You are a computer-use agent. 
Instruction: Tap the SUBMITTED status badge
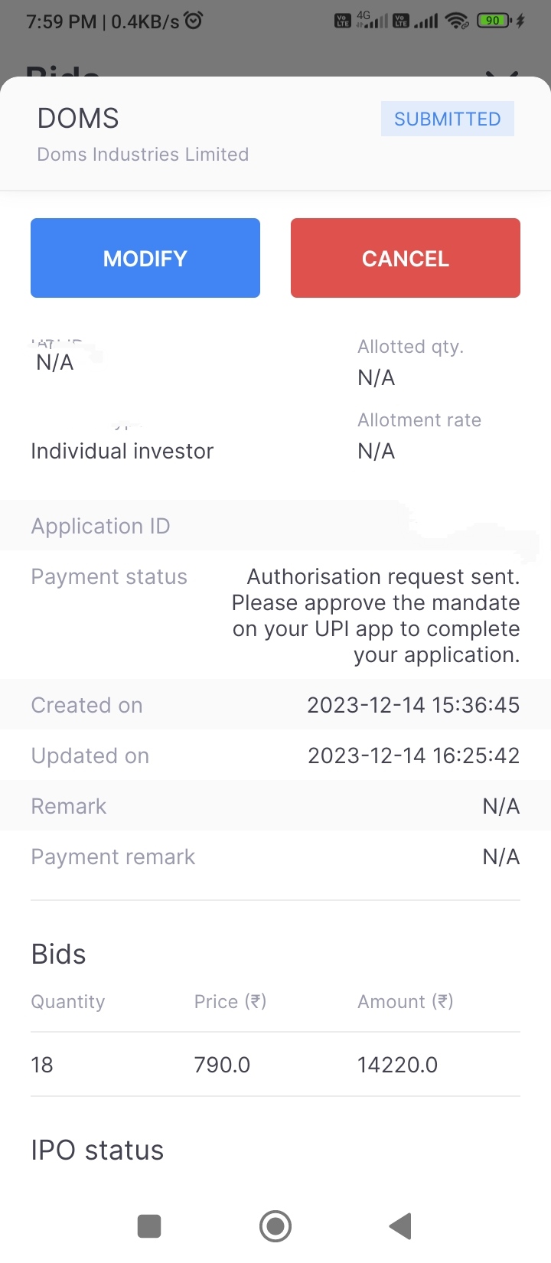pos(448,119)
